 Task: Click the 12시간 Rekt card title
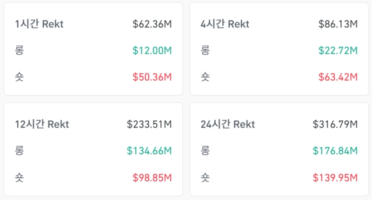click(42, 124)
